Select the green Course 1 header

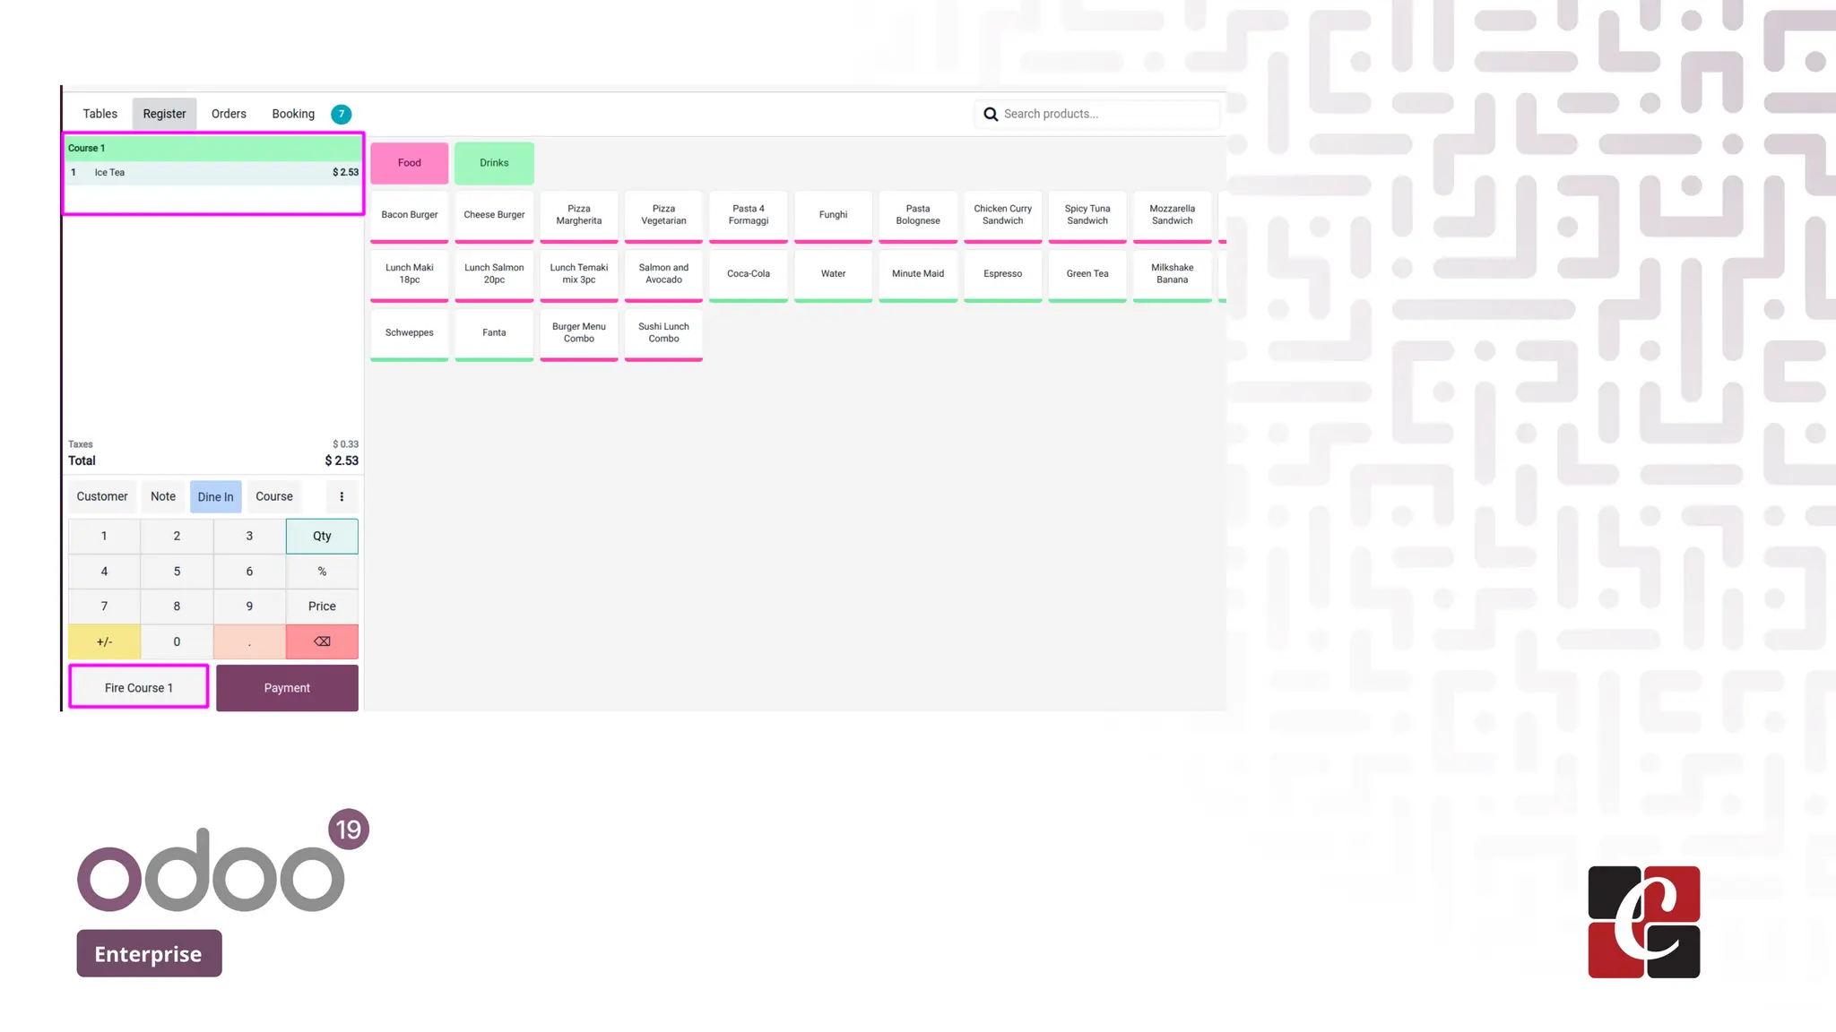tap(212, 148)
